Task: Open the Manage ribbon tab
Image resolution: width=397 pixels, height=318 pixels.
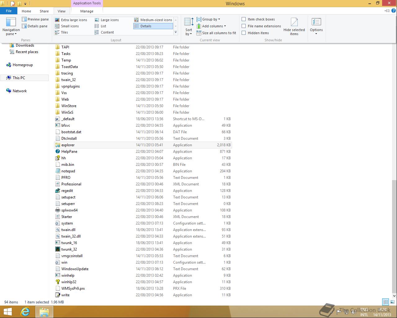Action: pos(87,11)
